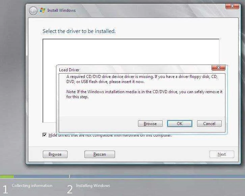The width and height of the screenshot is (245, 196).
Task: Cancel the Load Driver dialog
Action: click(209, 124)
